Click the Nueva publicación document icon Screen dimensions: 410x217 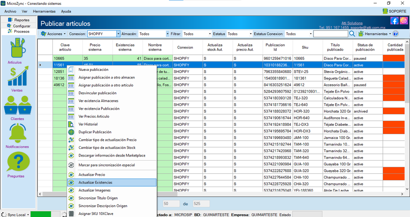[x=71, y=70]
